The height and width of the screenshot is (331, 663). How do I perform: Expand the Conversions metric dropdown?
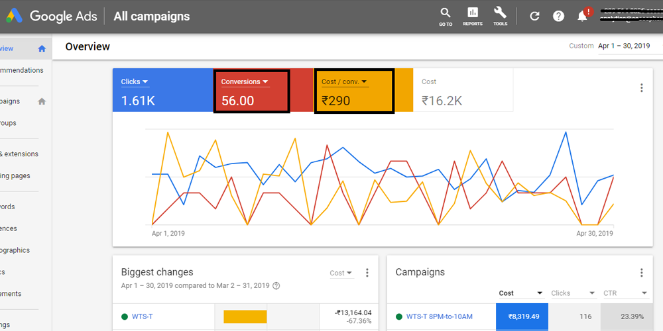[x=245, y=82]
